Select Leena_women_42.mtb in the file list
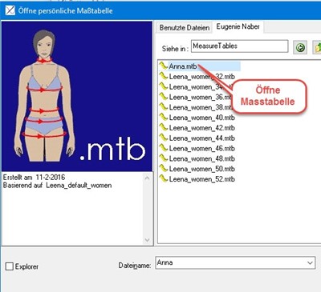 click(197, 128)
